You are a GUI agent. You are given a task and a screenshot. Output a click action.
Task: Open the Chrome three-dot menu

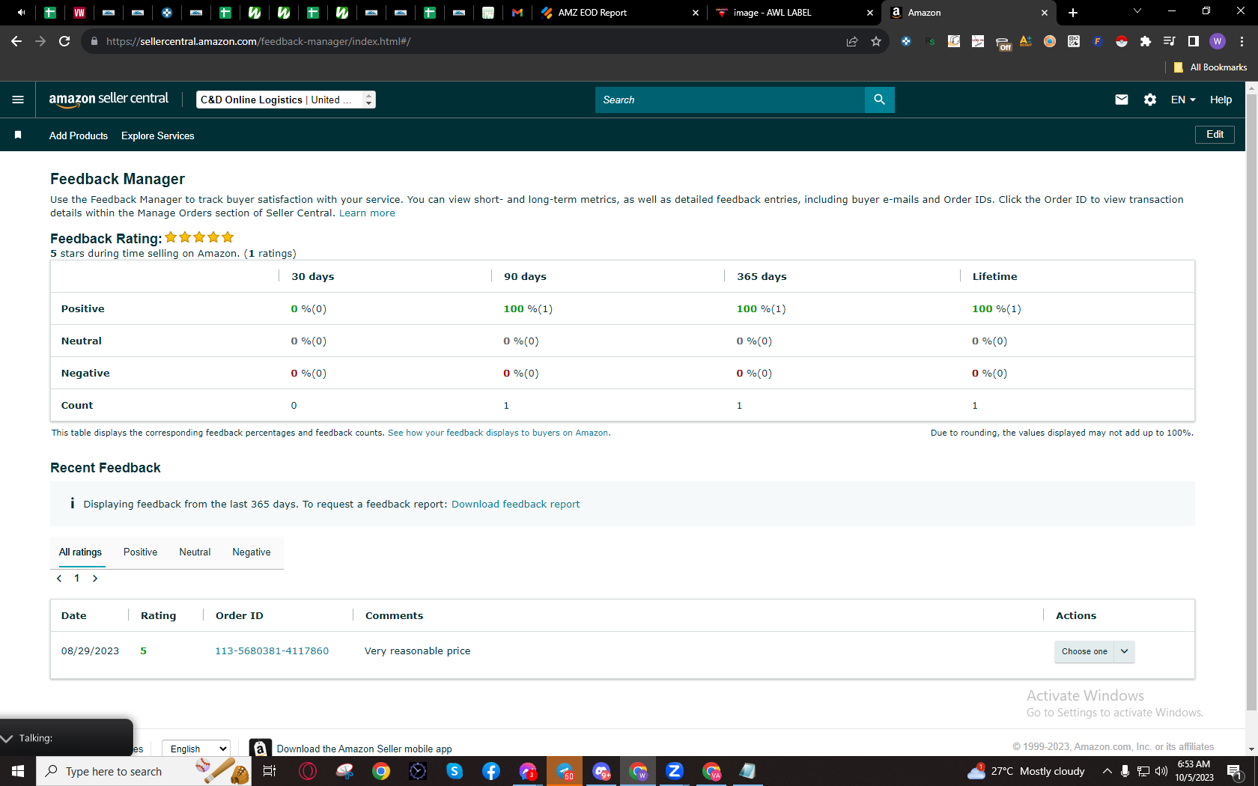click(1242, 41)
